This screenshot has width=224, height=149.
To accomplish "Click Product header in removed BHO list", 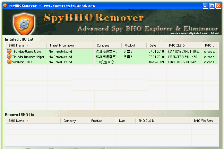I will click(96, 121).
